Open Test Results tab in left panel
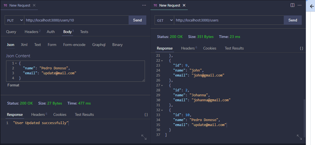 84,115
